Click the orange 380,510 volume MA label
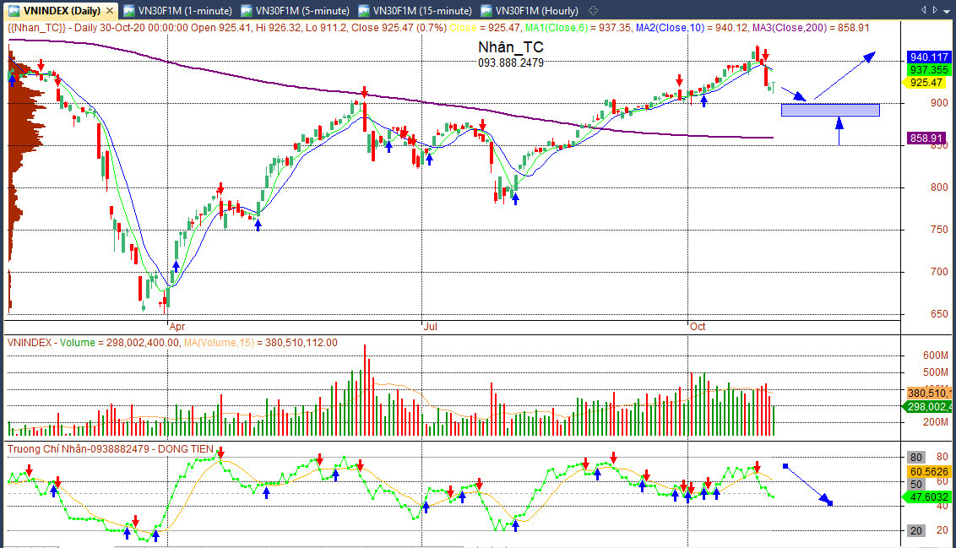 click(928, 393)
